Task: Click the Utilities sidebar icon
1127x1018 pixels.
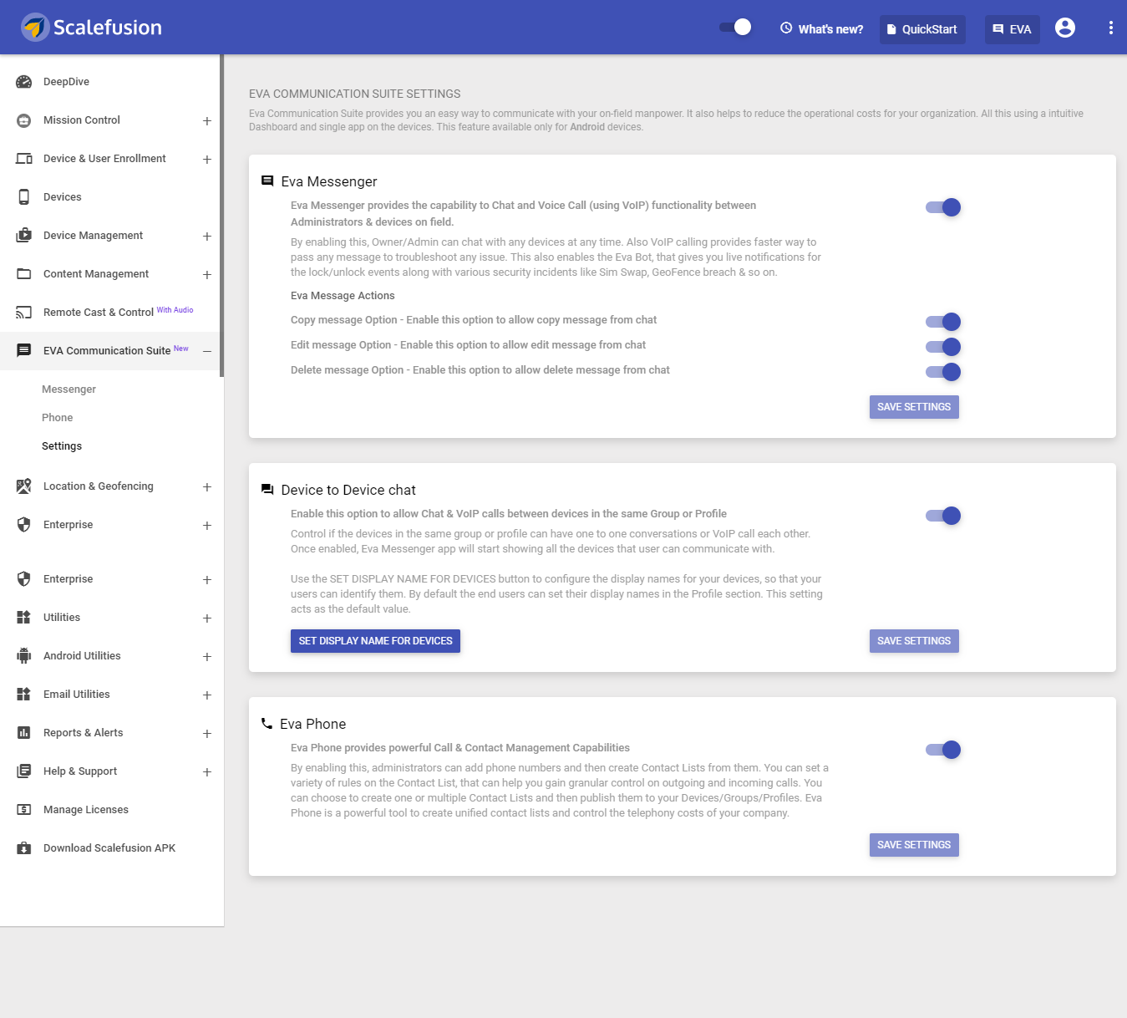Action: (x=24, y=618)
